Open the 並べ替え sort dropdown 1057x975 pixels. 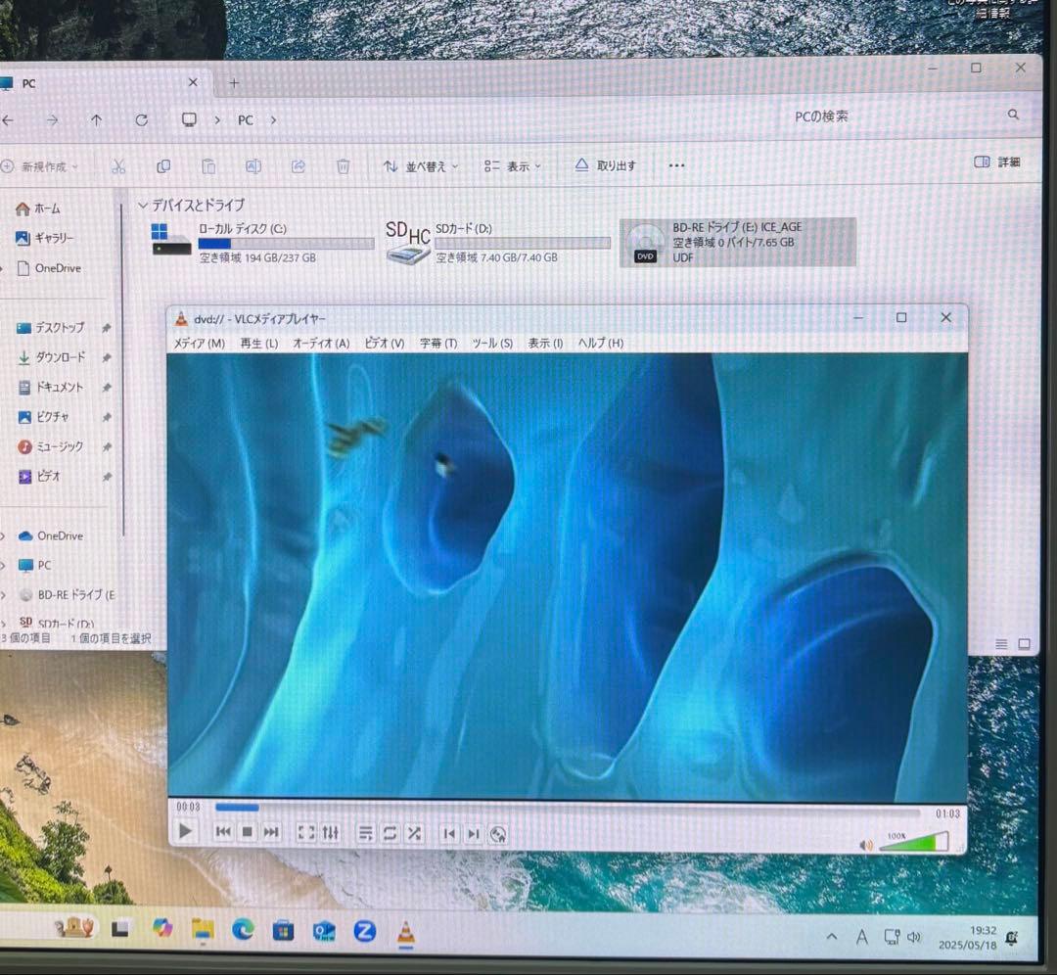tap(421, 166)
